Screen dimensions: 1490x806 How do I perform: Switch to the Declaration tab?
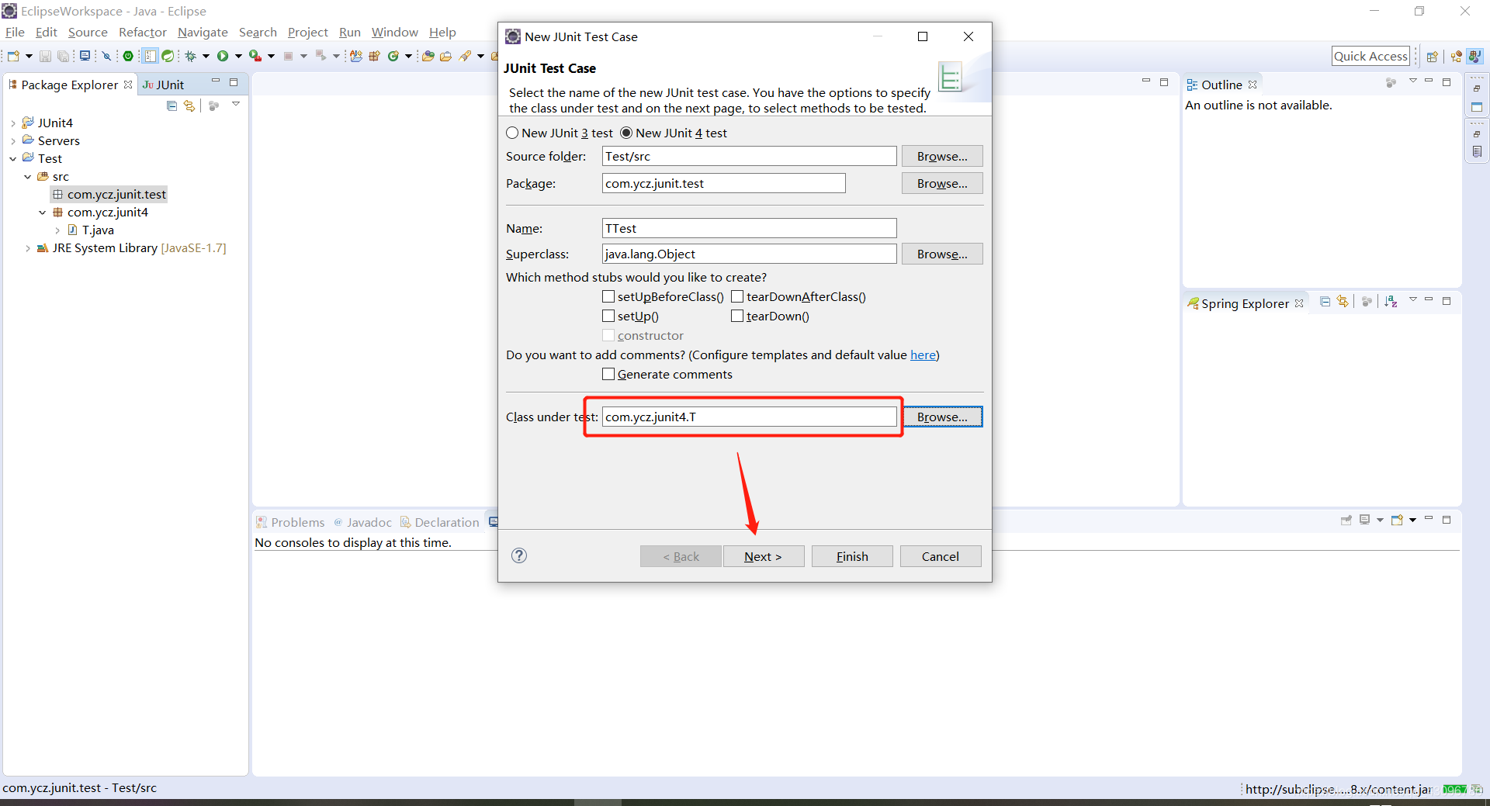tap(439, 522)
